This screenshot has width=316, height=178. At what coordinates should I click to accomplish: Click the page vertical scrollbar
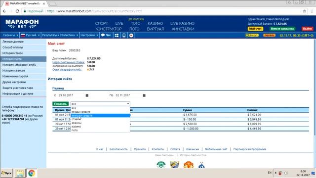click(315, 87)
